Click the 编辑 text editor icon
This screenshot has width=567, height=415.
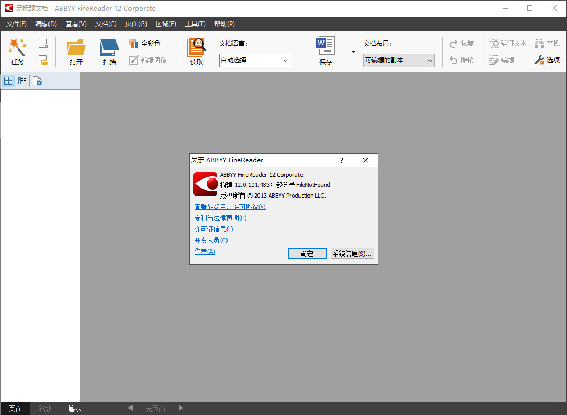point(493,60)
